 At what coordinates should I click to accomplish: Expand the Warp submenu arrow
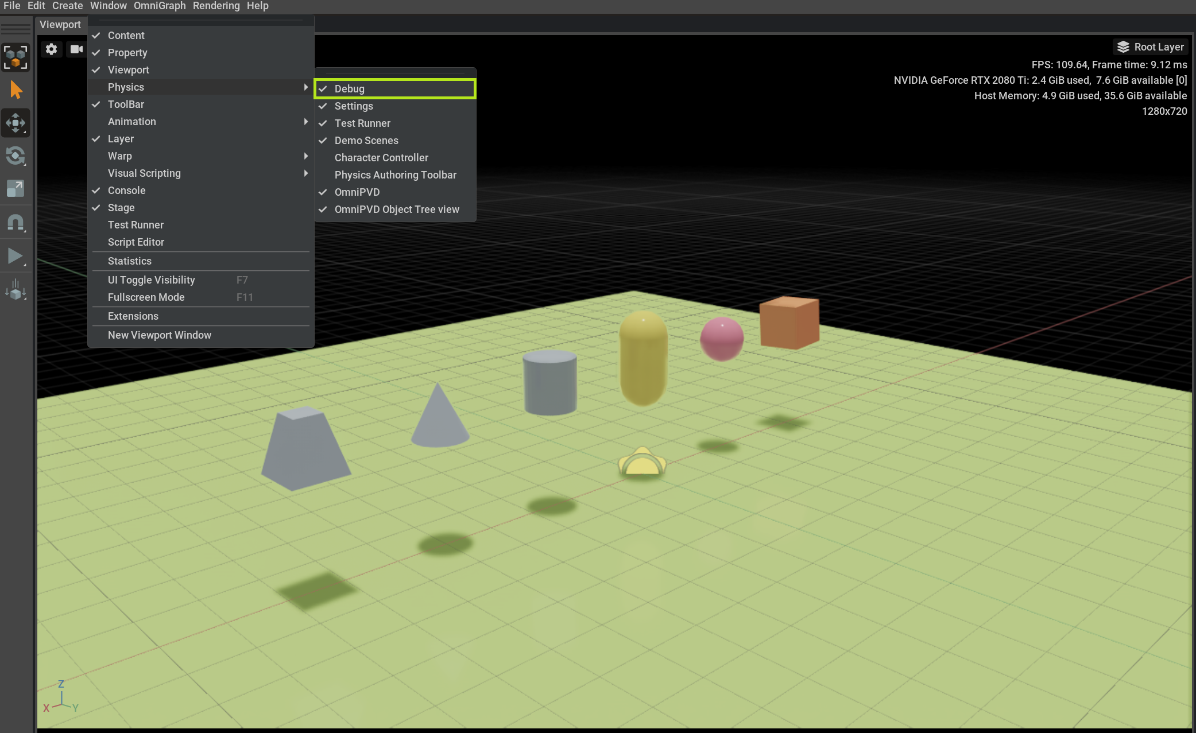[305, 156]
